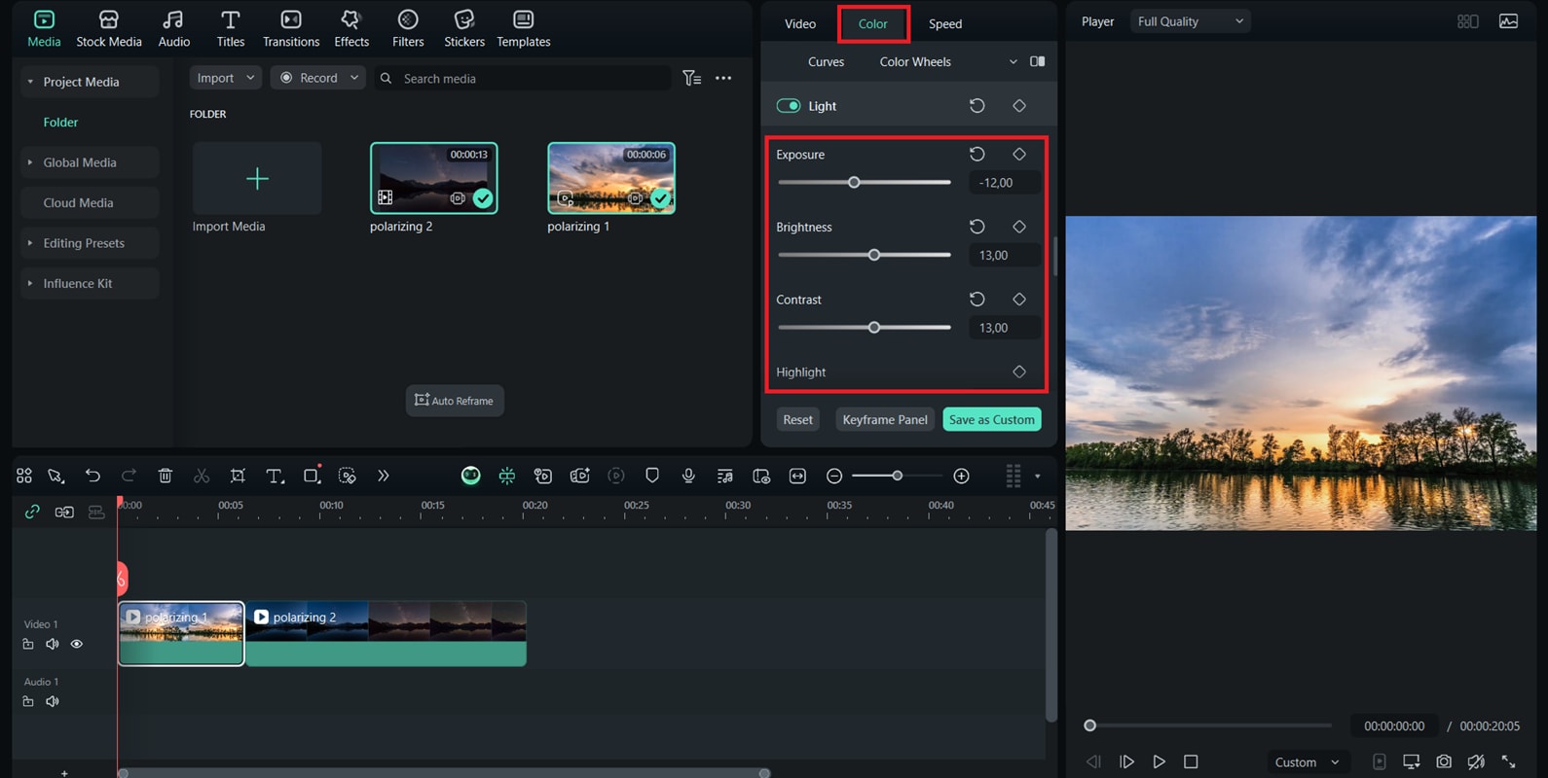
Task: Open the Transitions library
Action: pos(291,29)
